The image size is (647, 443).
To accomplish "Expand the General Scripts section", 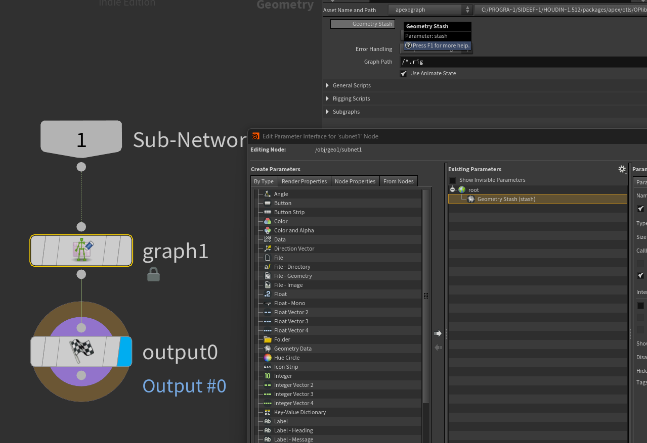I will point(327,85).
